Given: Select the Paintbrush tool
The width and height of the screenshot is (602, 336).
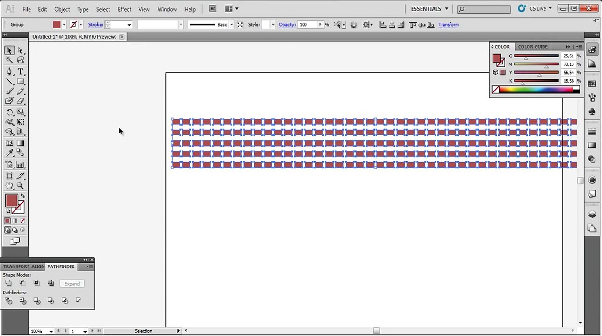Looking at the screenshot, I should pos(9,91).
